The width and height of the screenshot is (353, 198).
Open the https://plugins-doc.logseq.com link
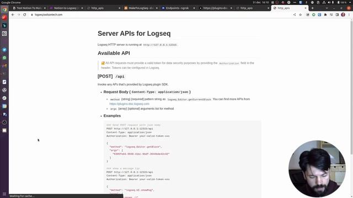[129, 104]
